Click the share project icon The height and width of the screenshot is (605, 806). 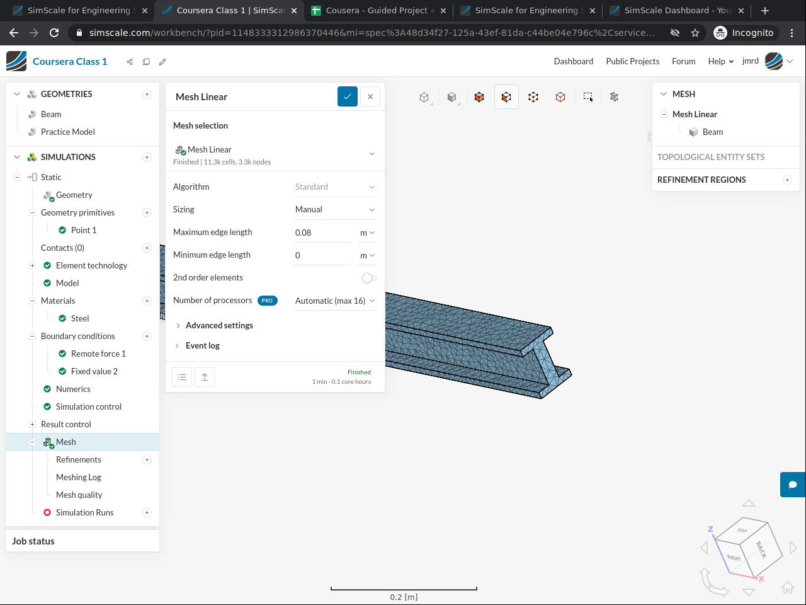pos(130,62)
